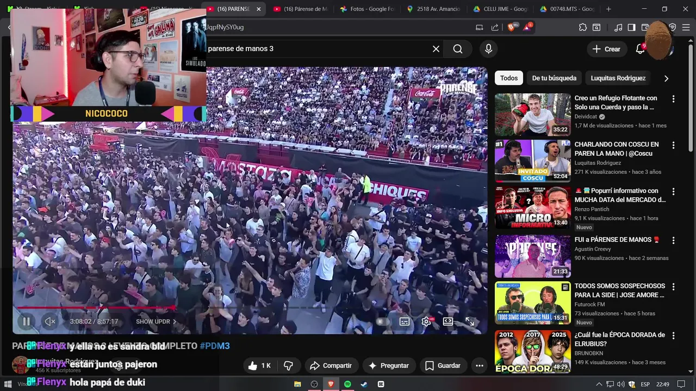
Task: Select the Luquitas Rodriguez chip
Action: click(x=618, y=78)
